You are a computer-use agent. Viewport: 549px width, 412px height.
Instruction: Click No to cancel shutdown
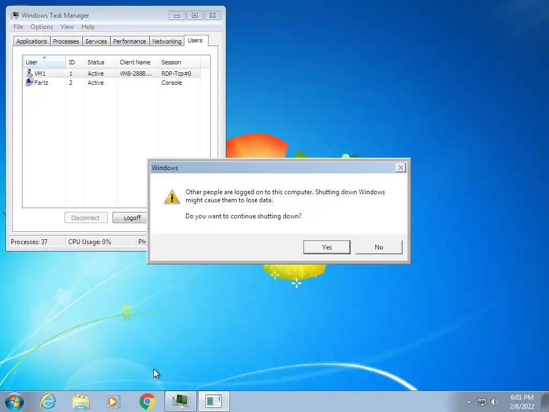379,247
